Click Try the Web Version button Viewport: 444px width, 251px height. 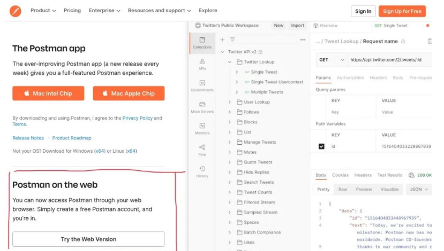click(x=88, y=239)
